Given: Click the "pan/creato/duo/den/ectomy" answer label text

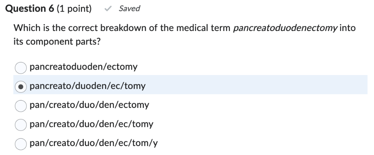Looking at the screenshot, I should tap(89, 105).
